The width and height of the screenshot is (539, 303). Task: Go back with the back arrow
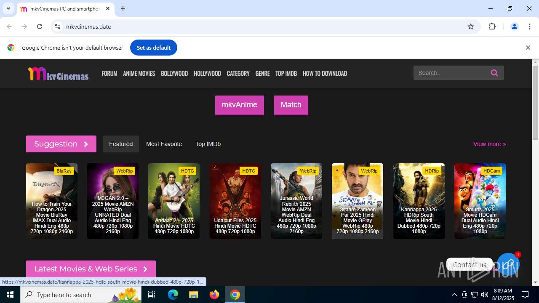(x=9, y=27)
